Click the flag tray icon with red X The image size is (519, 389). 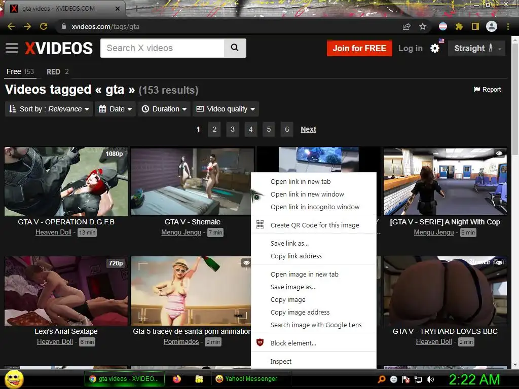click(x=406, y=379)
